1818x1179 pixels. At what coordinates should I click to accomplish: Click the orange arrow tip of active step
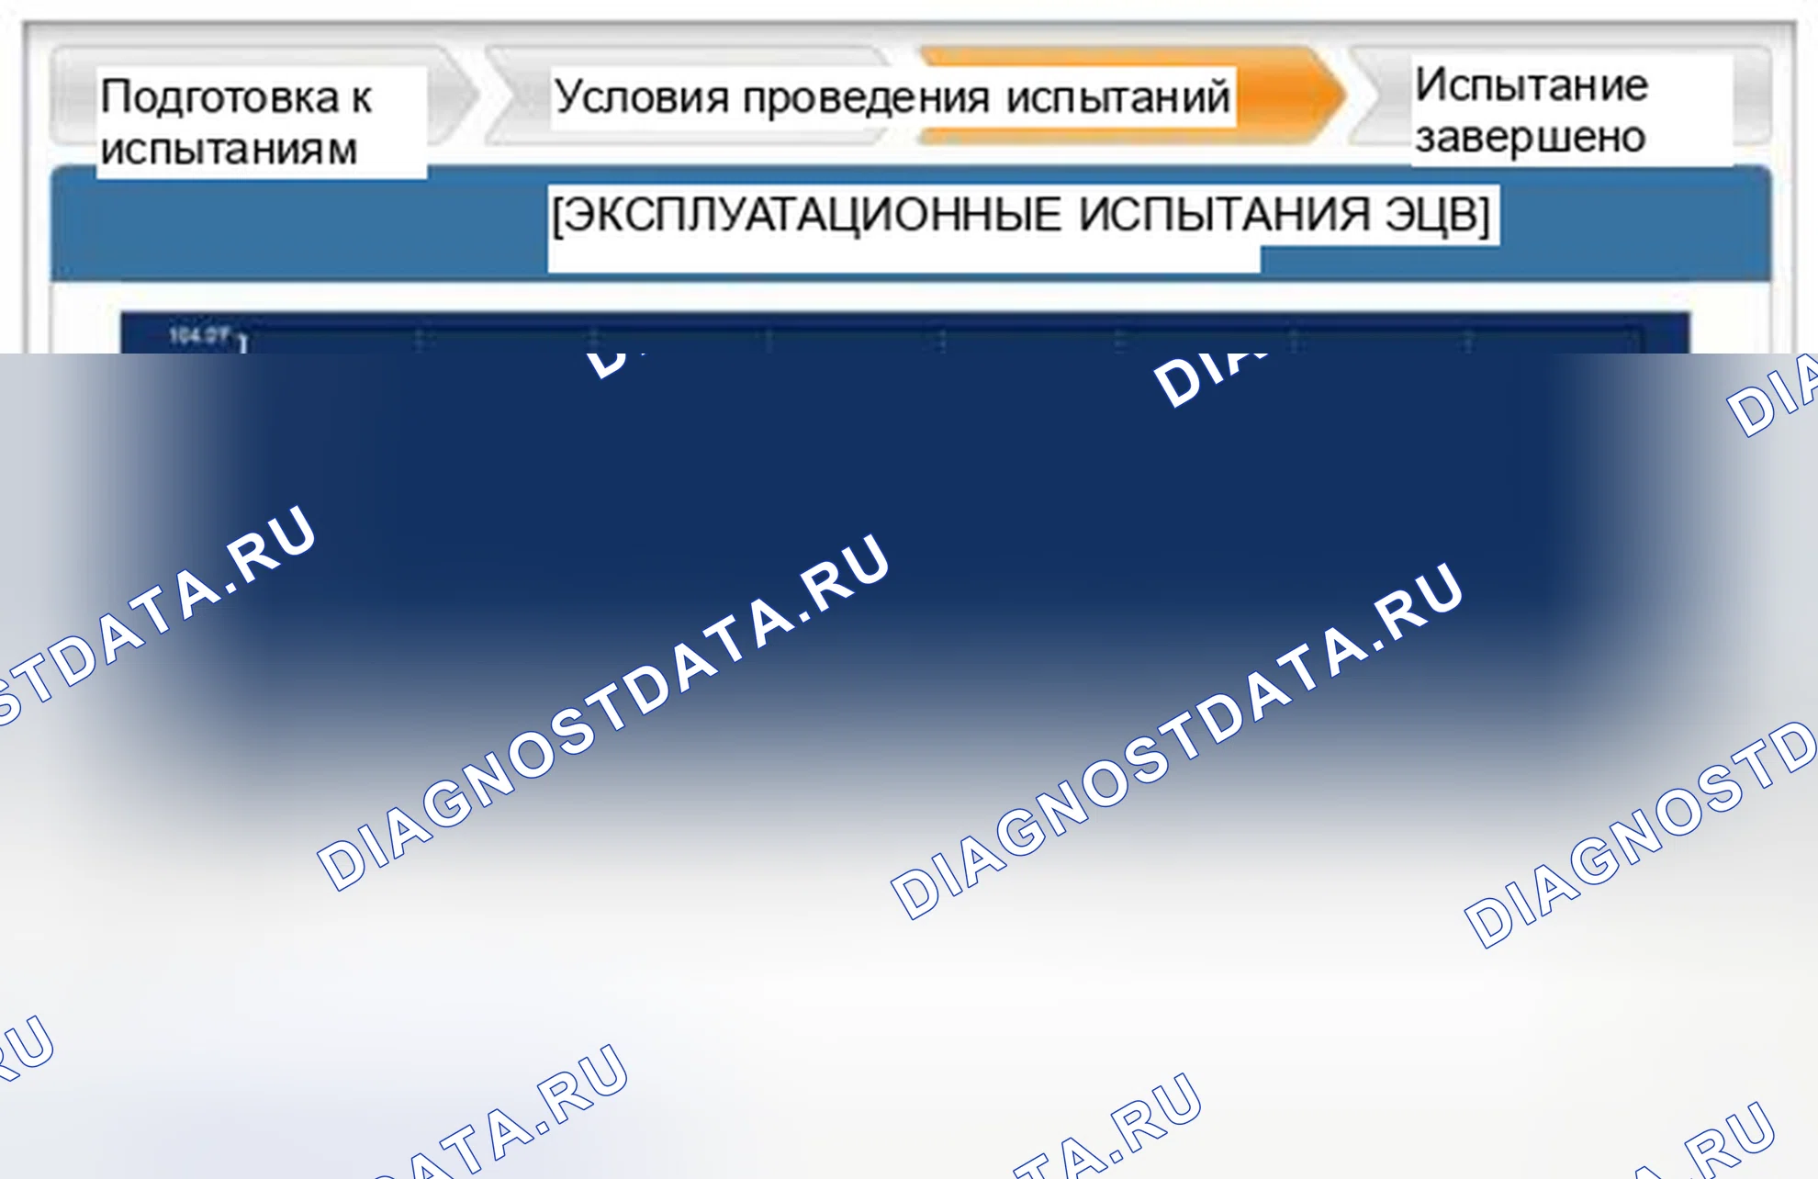point(1315,96)
